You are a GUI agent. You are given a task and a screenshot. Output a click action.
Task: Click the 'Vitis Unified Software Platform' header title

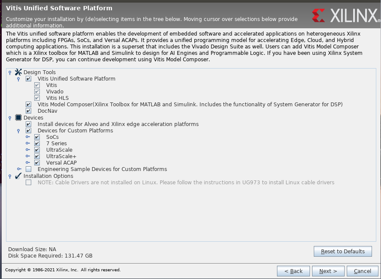tap(59, 8)
